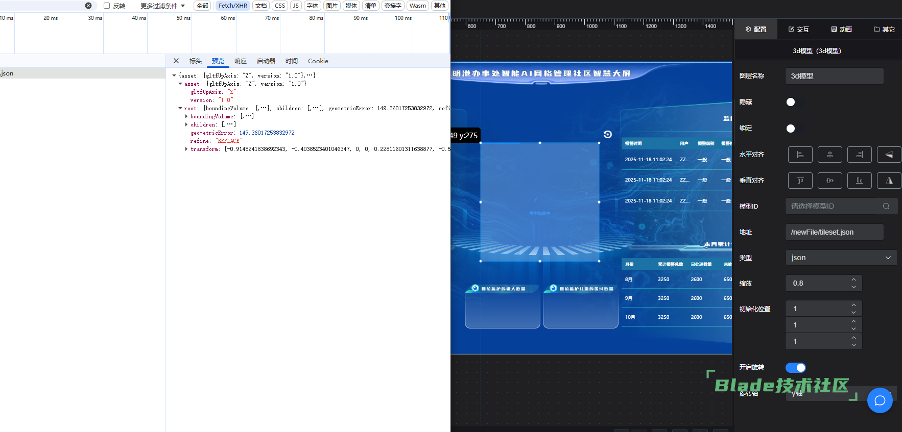Viewport: 902px width, 432px height.
Task: Click the align right icon in 水平对齐
Action: click(x=859, y=155)
